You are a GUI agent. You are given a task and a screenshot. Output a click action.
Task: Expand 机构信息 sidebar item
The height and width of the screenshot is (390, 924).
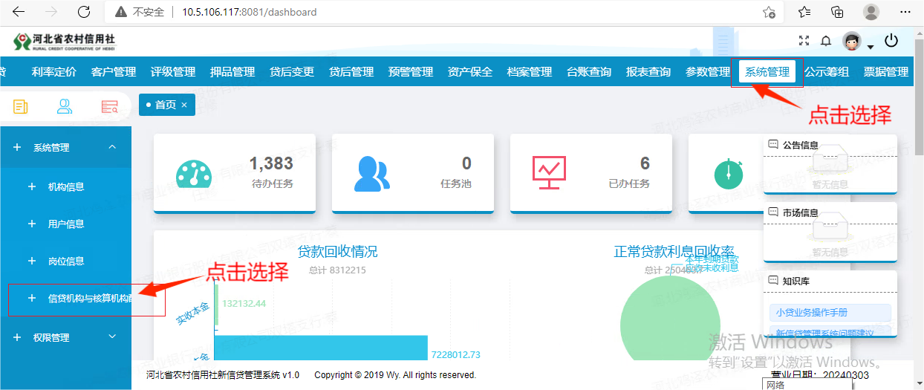65,187
